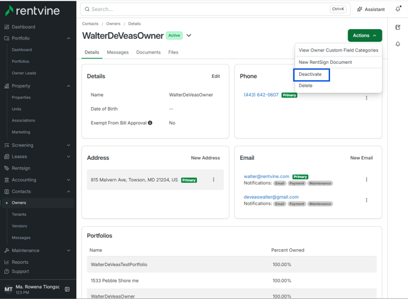
Task: Open notifications bell in top bar
Action: 398,9
